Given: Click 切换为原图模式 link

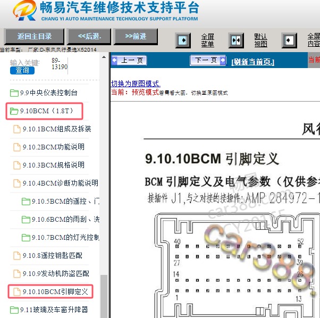Looking at the screenshot, I should (x=136, y=83).
